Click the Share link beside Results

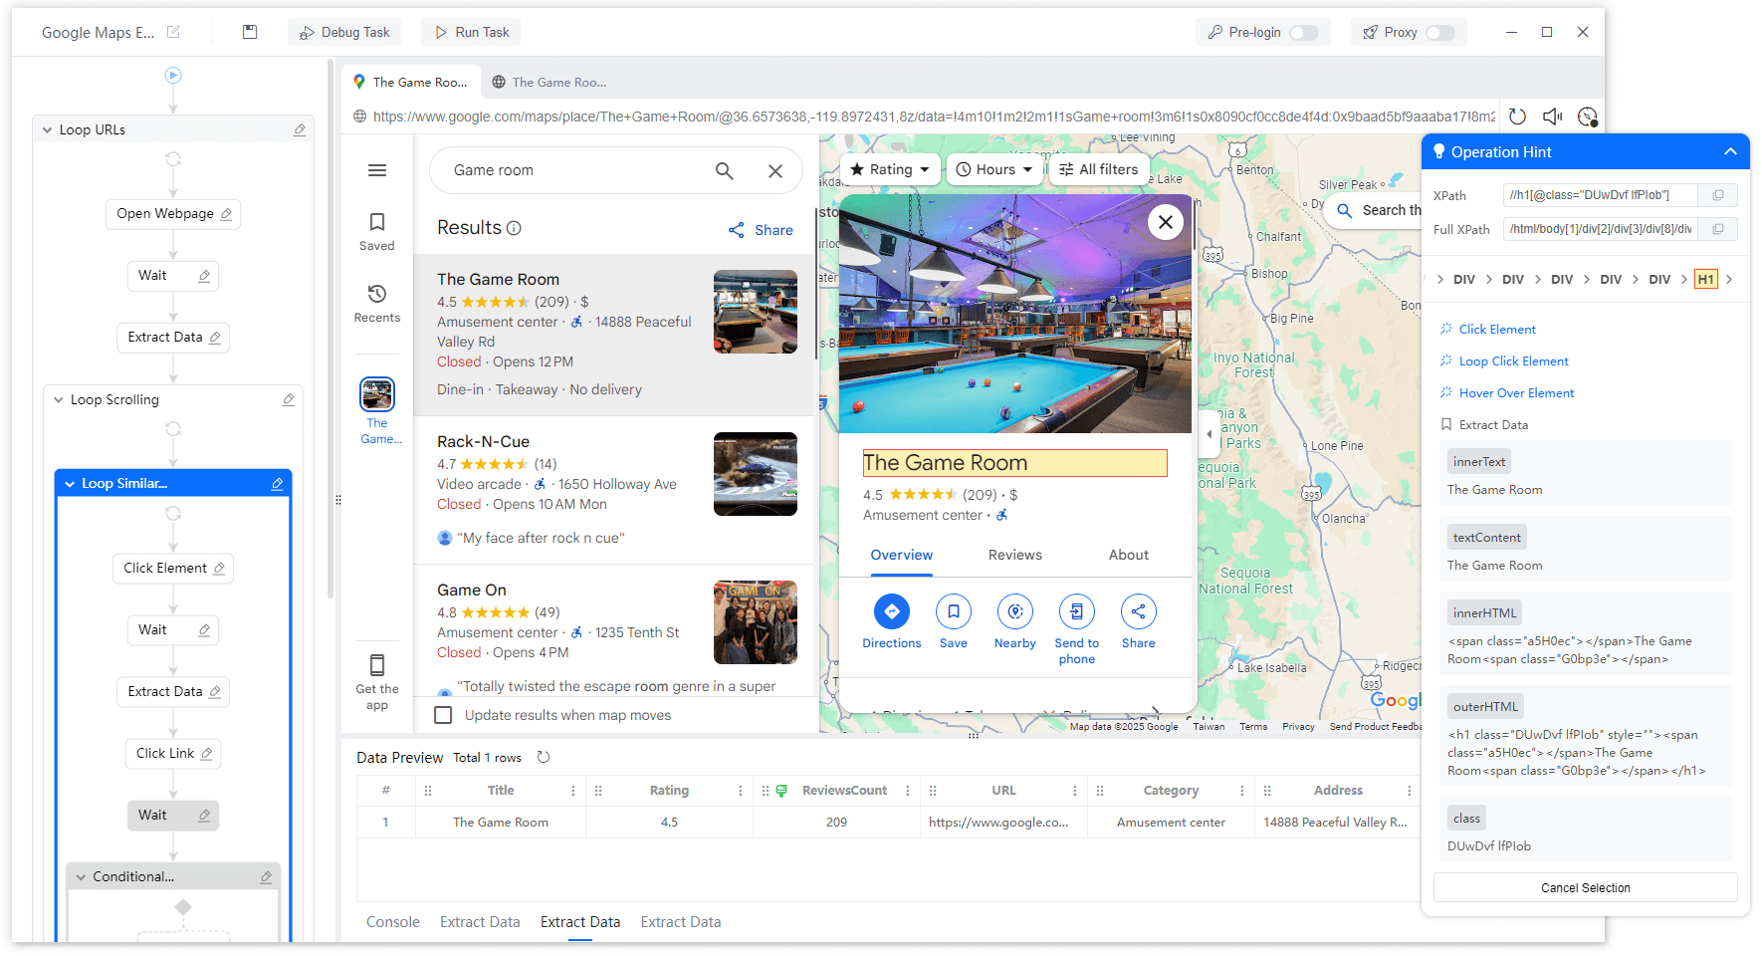tap(761, 230)
